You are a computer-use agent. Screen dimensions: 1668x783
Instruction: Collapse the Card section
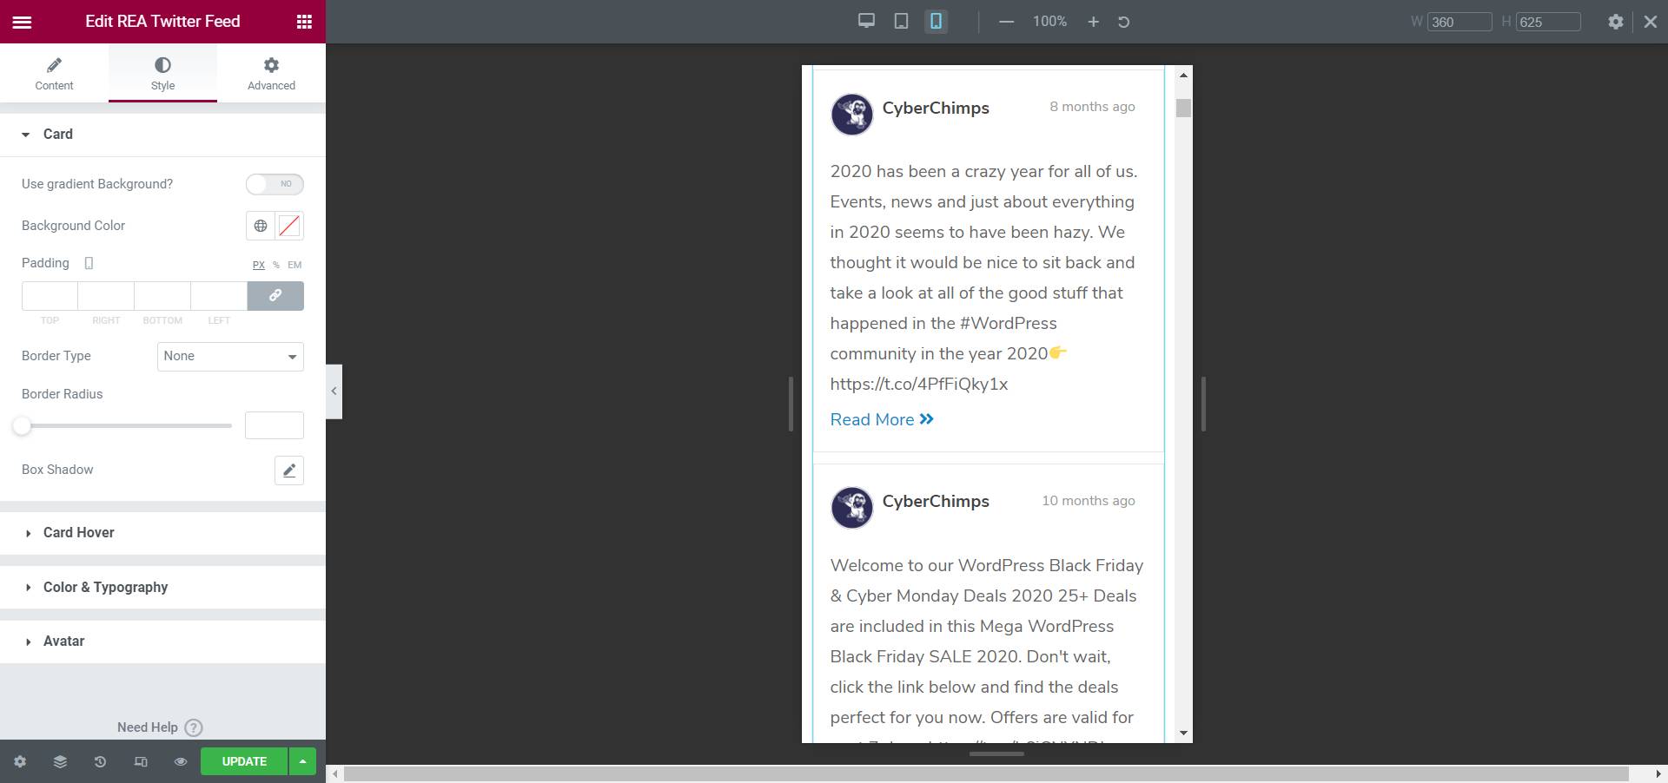pos(162,134)
